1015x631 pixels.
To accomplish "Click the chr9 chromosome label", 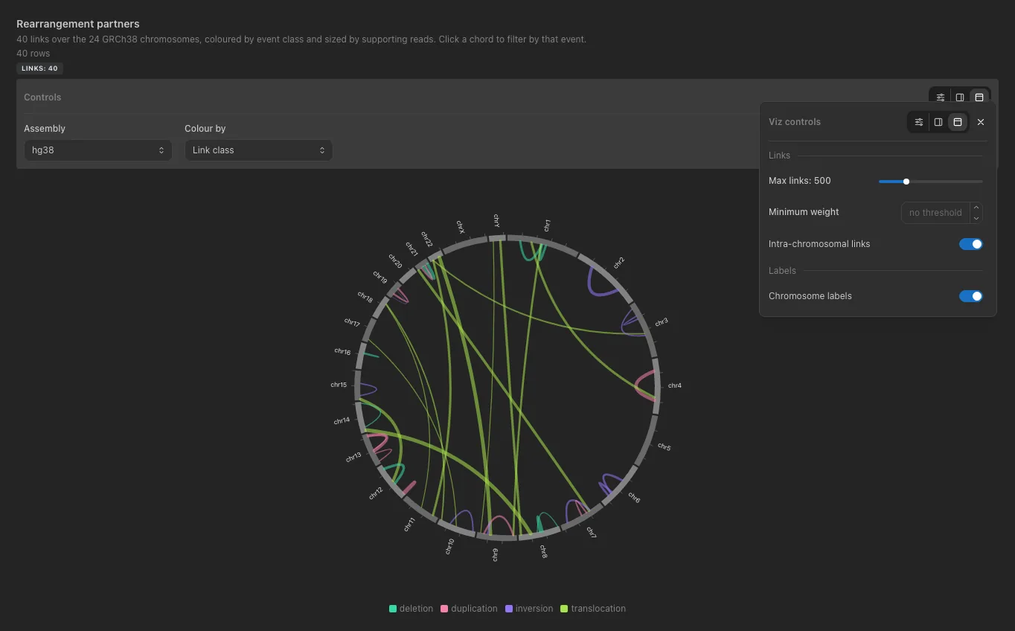I will point(496,554).
